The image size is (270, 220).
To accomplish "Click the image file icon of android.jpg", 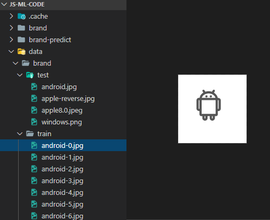I will coord(34,87).
